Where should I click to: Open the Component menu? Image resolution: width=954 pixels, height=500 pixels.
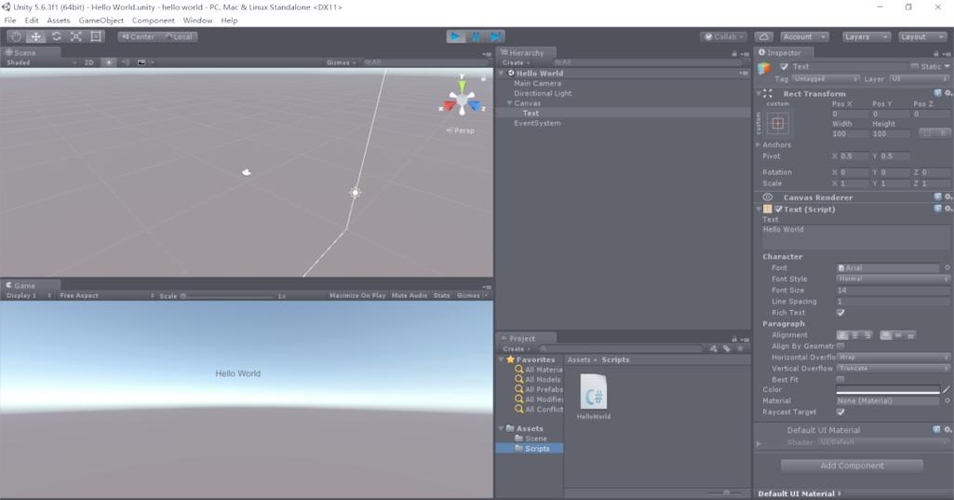(x=154, y=20)
